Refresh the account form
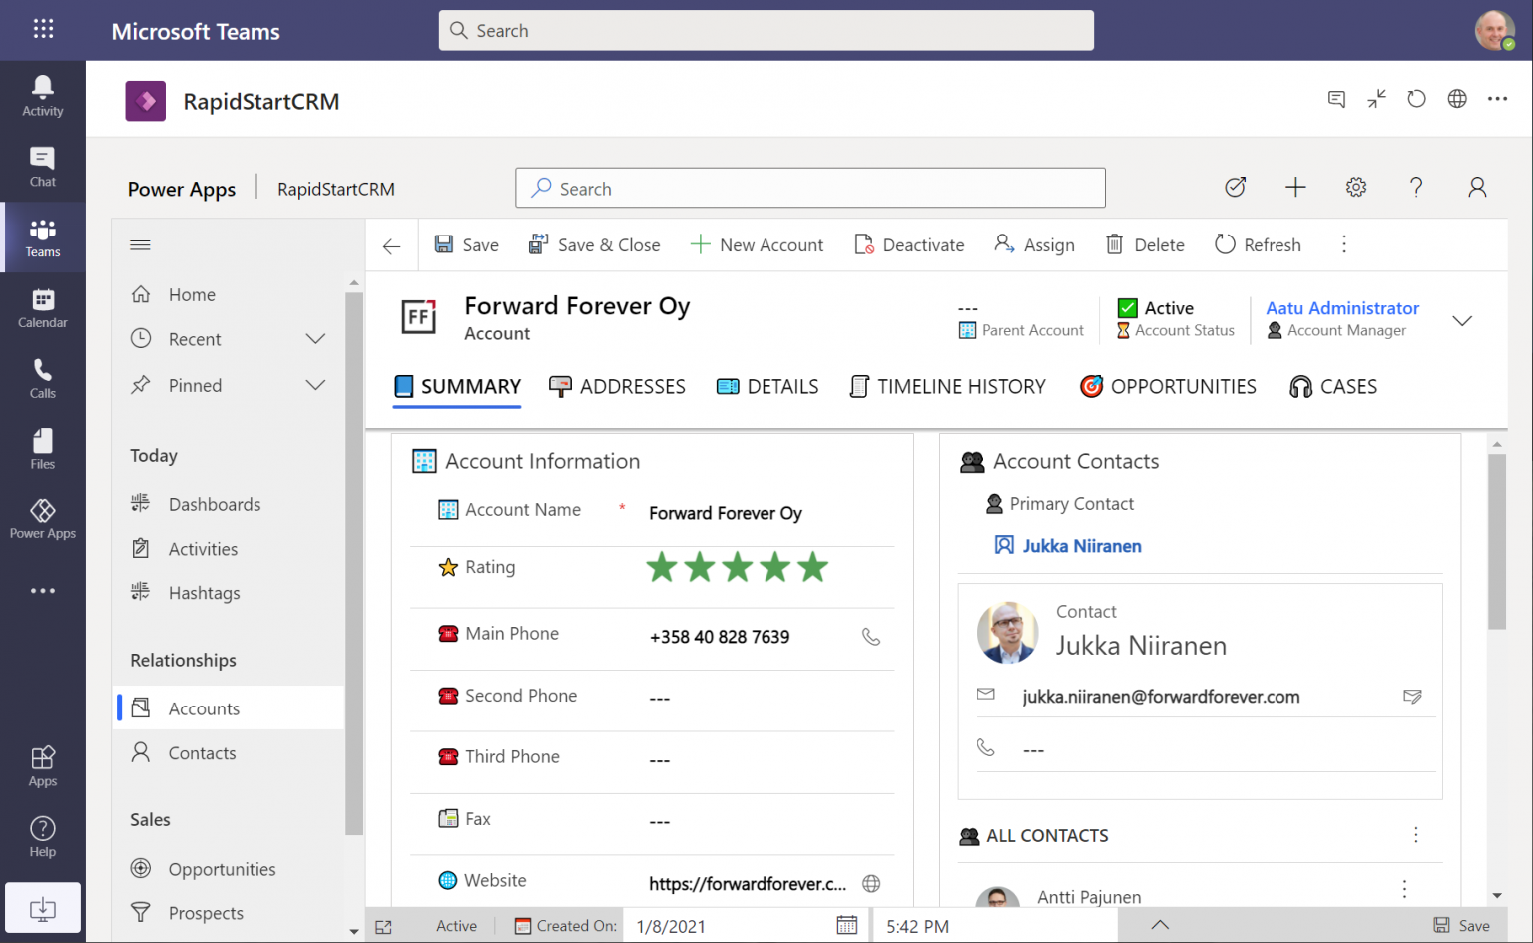 1258,245
